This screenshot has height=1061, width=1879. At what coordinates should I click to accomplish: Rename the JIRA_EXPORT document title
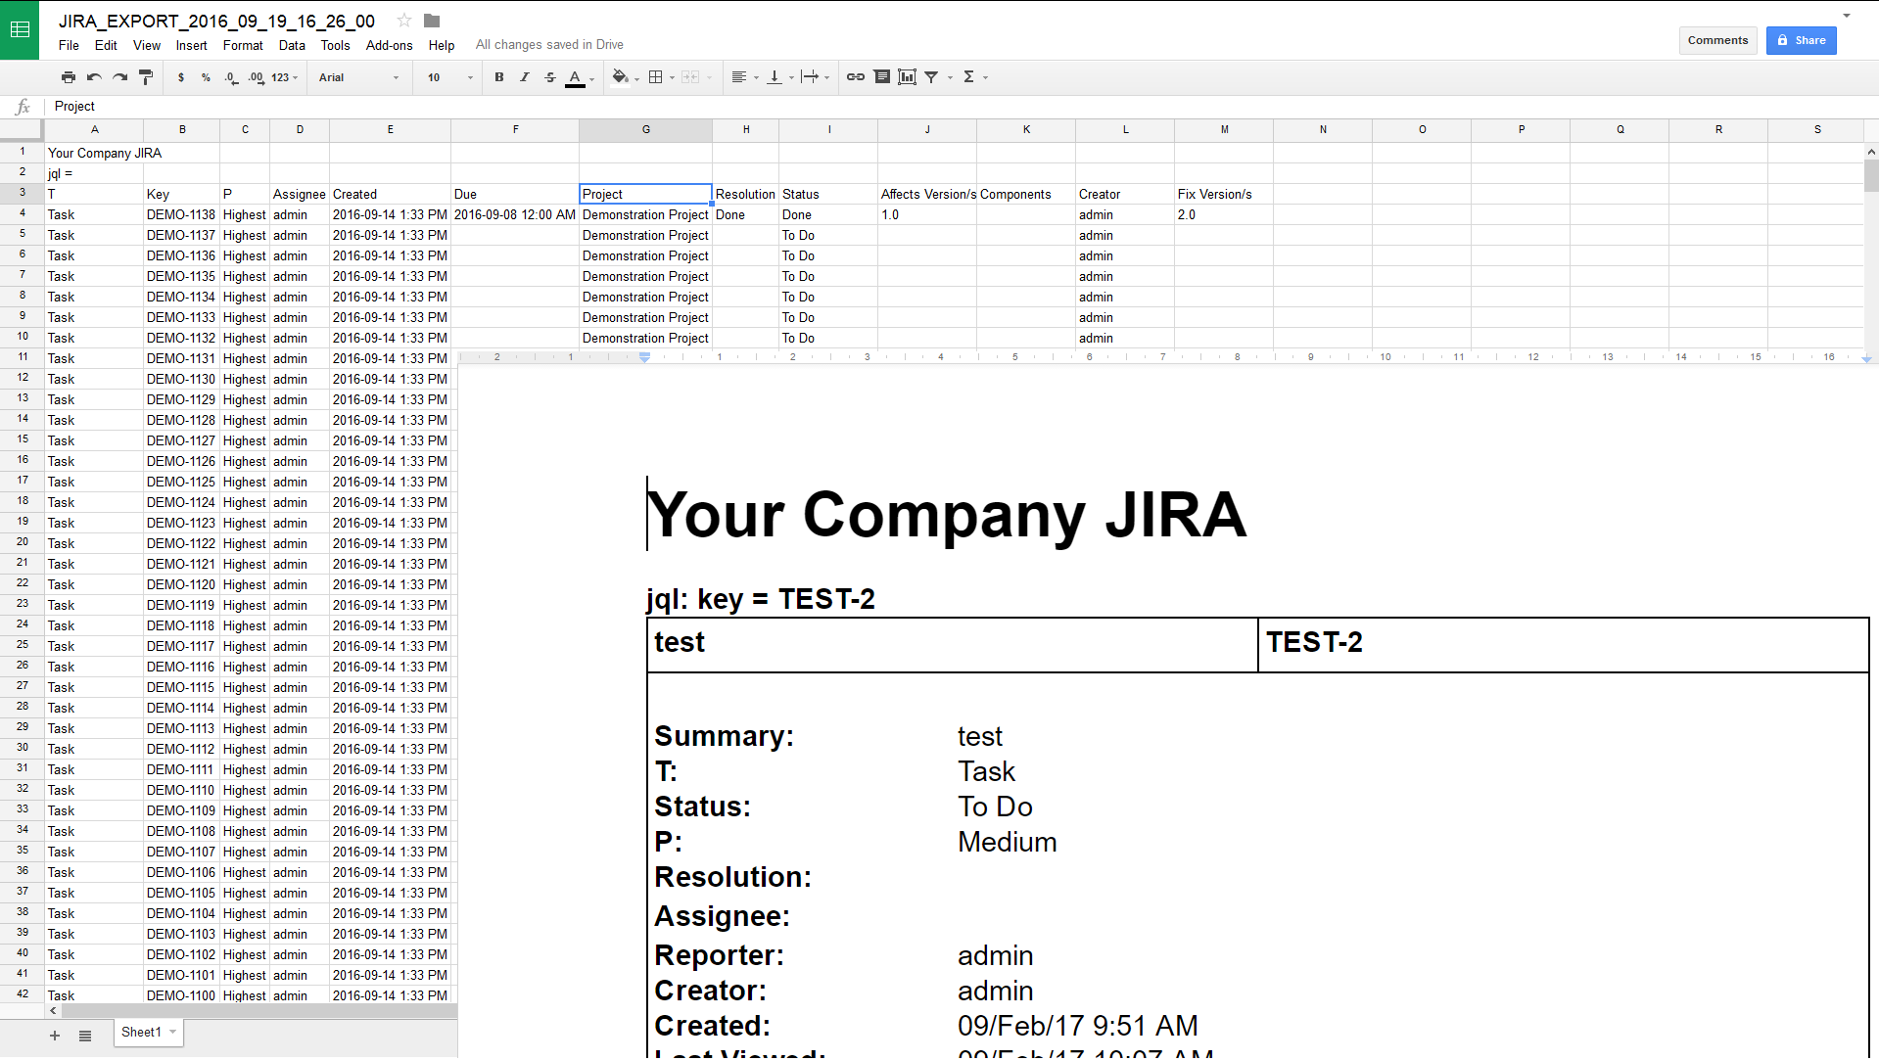click(x=216, y=21)
